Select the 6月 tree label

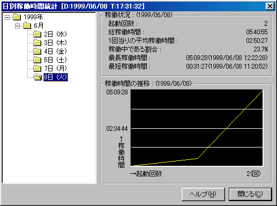[x=39, y=26]
